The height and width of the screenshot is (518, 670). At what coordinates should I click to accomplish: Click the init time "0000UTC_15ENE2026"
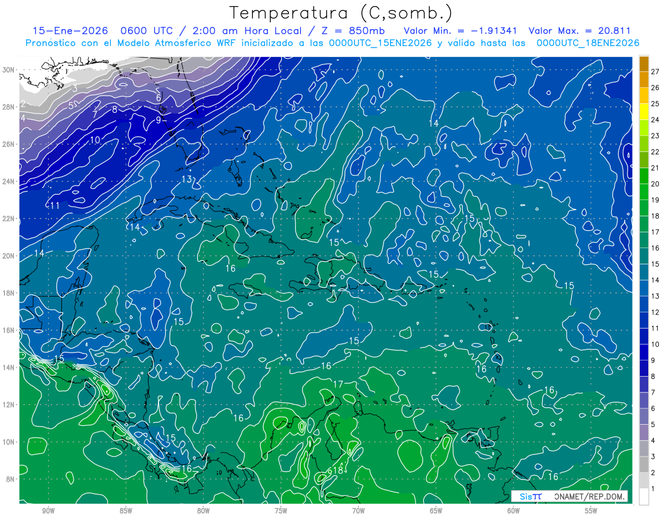[380, 43]
